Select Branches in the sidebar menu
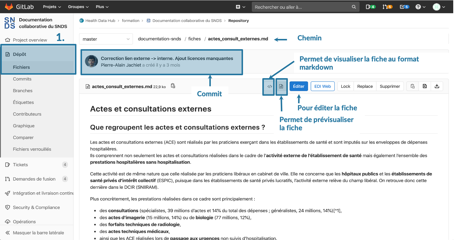The width and height of the screenshot is (455, 240). [23, 91]
